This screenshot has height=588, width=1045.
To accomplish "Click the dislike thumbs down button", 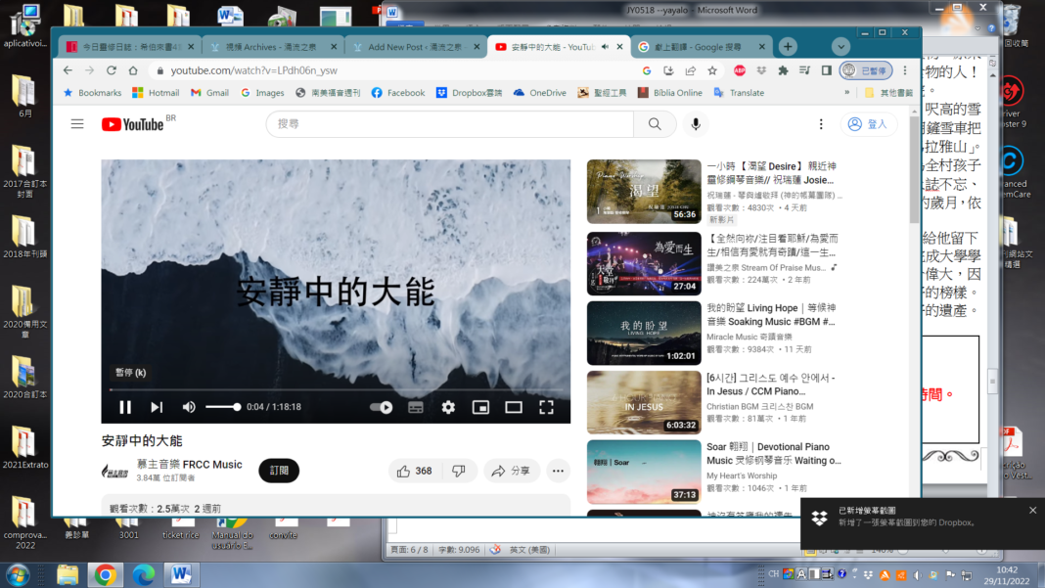I will tap(459, 471).
